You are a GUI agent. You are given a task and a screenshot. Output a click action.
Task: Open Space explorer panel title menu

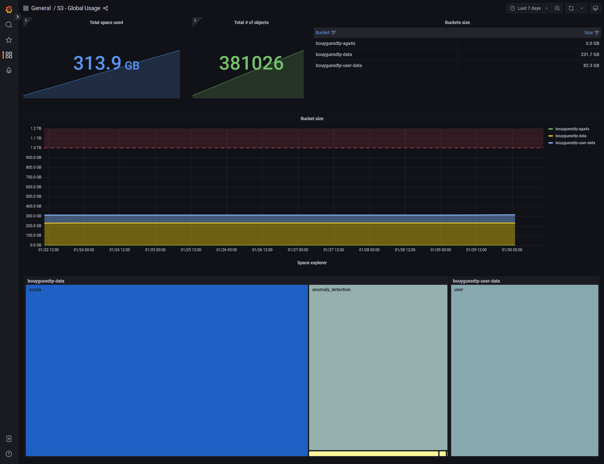[312, 263]
